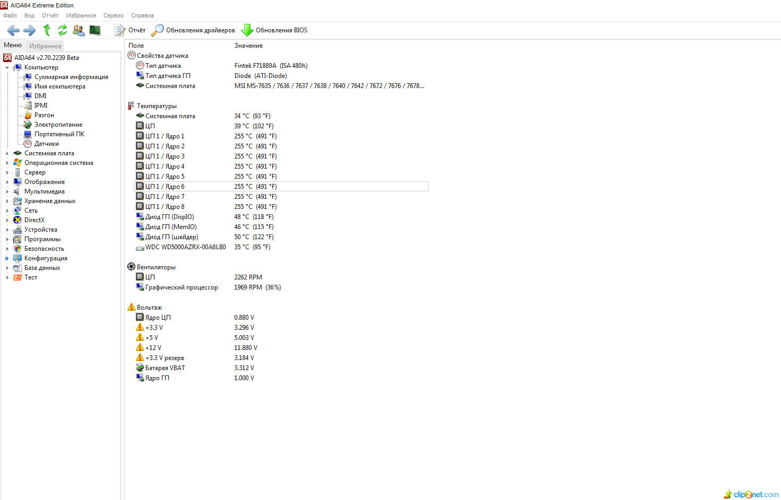Select the Ядро ГП voltage row
The height and width of the screenshot is (500, 781).
click(281, 378)
